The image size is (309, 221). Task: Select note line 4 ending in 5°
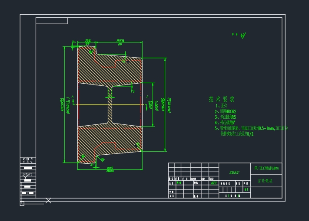[225, 122]
